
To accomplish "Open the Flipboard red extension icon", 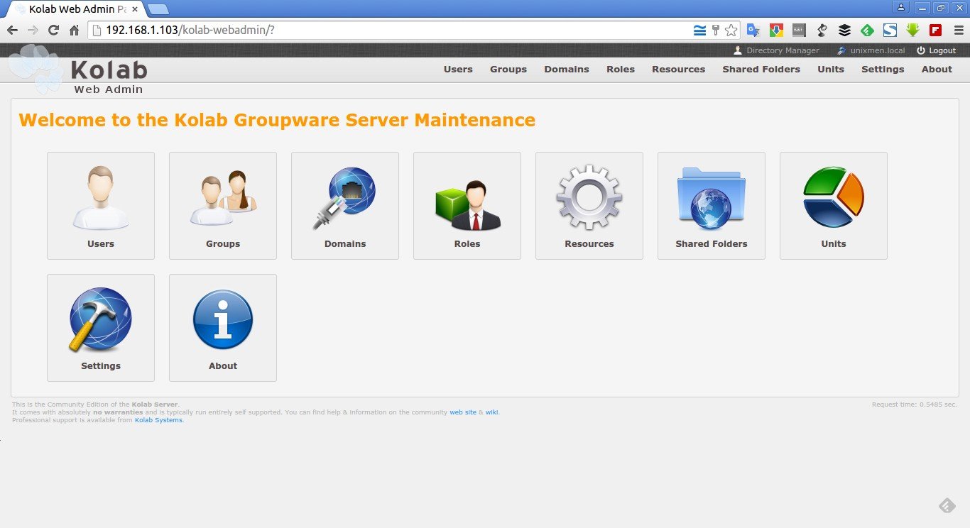I will point(935,31).
